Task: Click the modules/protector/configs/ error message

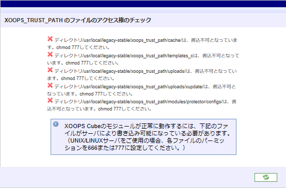Action: pyautogui.click(x=142, y=105)
